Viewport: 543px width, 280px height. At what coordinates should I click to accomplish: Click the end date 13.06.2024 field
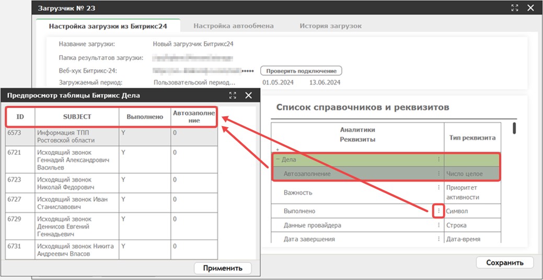(x=325, y=82)
